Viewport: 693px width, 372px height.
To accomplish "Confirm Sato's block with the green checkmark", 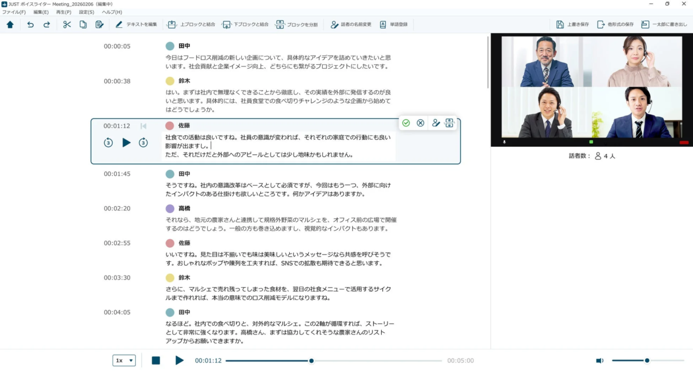I will (407, 122).
